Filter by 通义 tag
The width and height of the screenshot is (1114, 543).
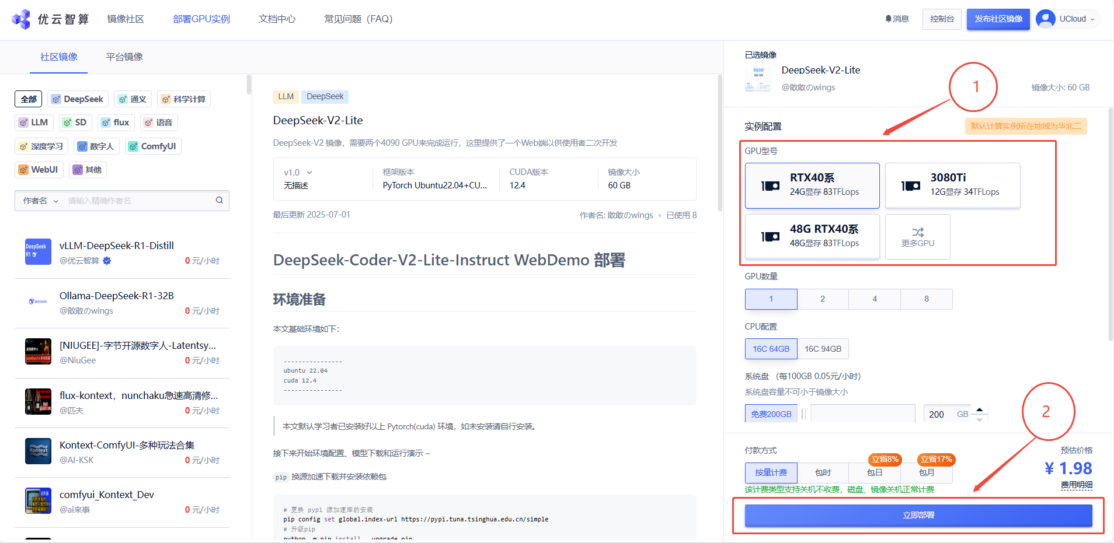point(133,99)
